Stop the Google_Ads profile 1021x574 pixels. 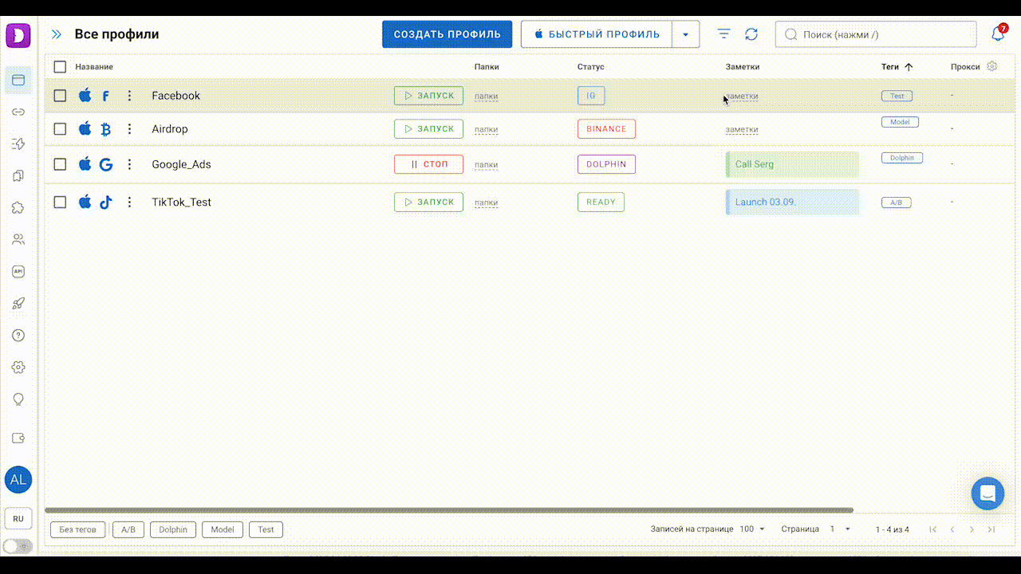(428, 164)
